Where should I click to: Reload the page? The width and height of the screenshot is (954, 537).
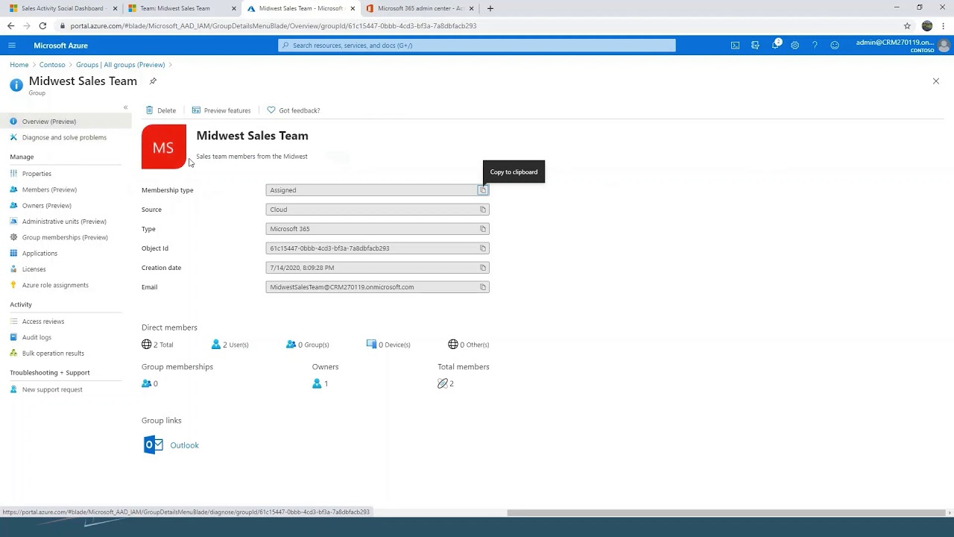42,25
